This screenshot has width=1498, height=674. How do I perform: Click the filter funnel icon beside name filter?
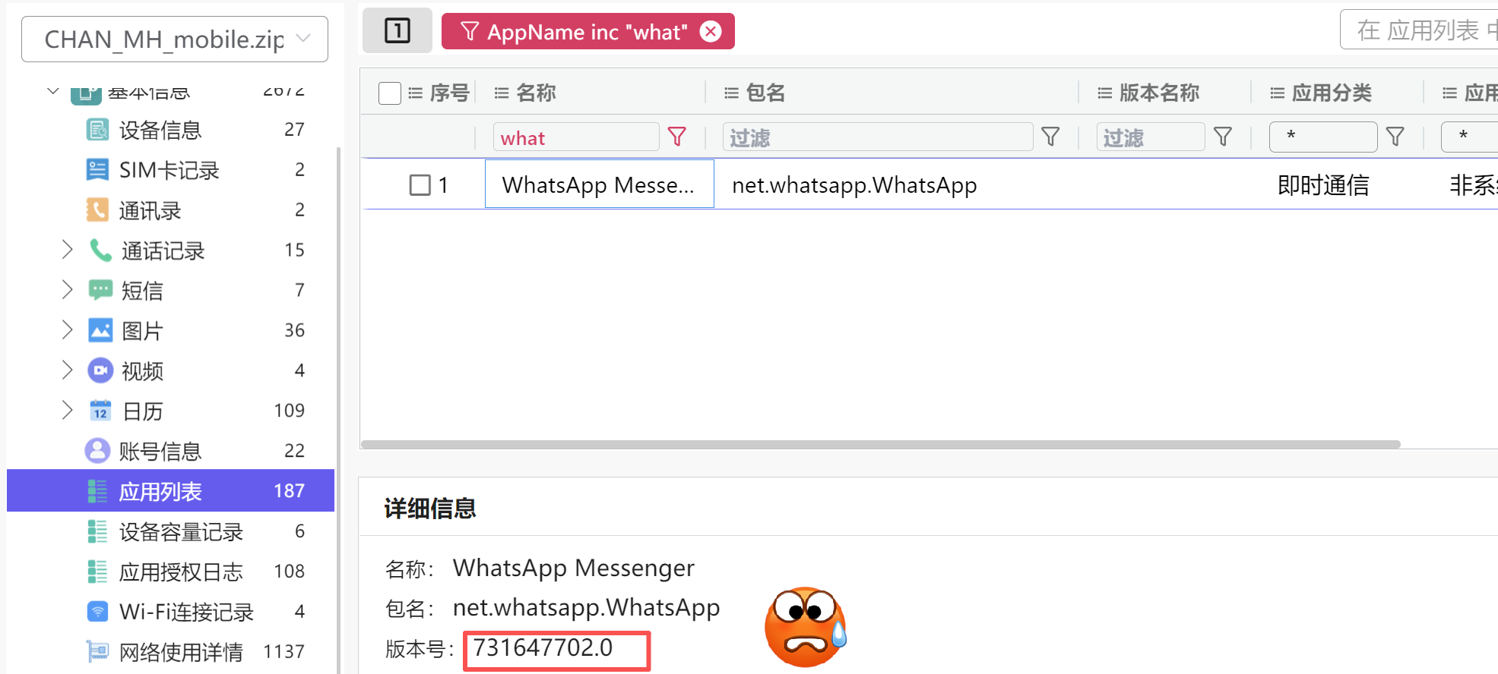point(676,137)
